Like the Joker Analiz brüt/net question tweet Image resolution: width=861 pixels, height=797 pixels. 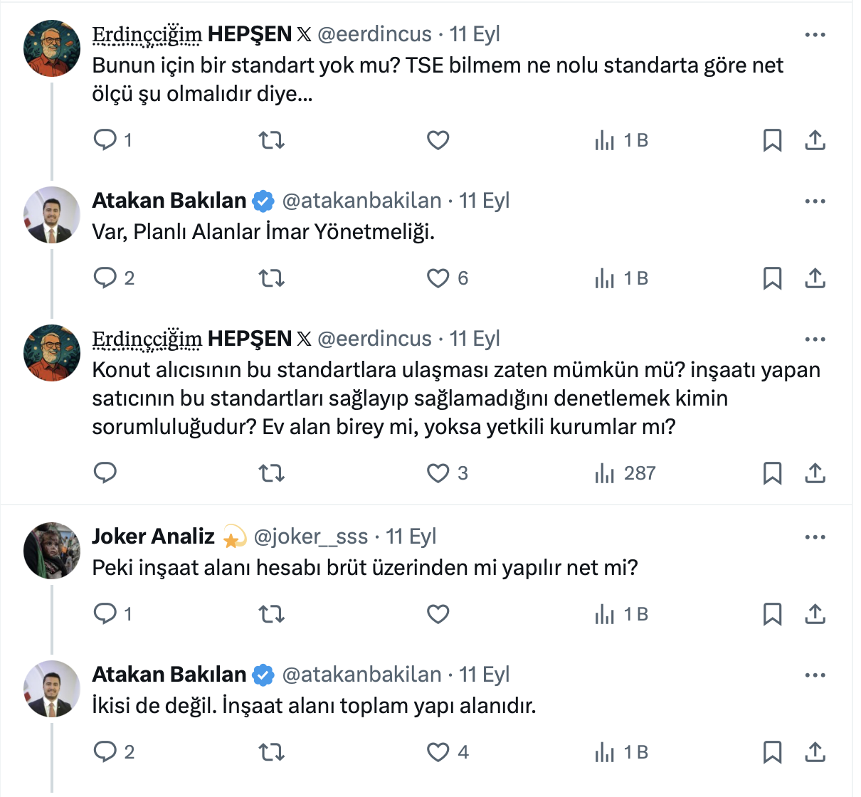point(438,614)
